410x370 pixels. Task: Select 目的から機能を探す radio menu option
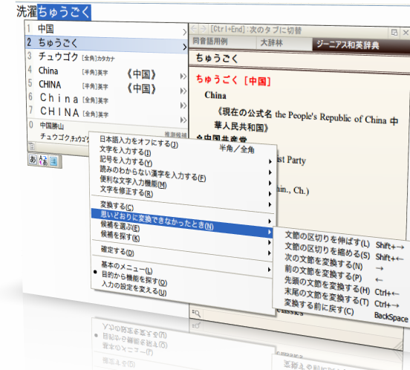coord(134,278)
